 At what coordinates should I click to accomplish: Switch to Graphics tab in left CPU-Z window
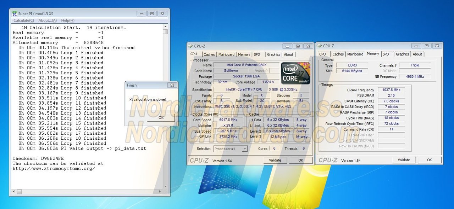273,54
